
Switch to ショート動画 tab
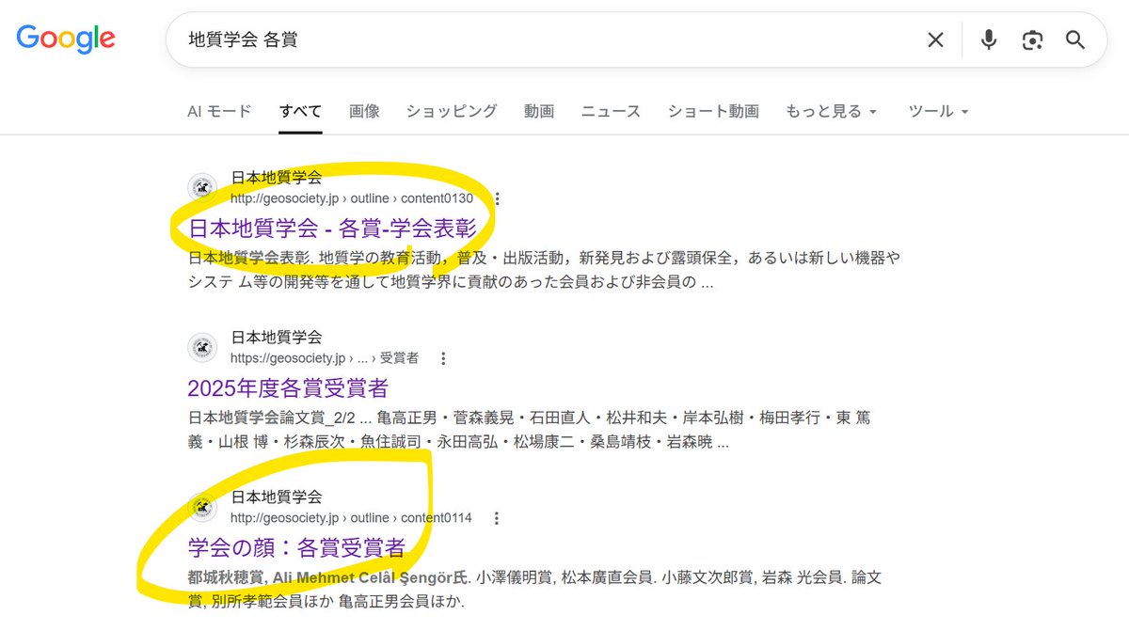tap(713, 111)
